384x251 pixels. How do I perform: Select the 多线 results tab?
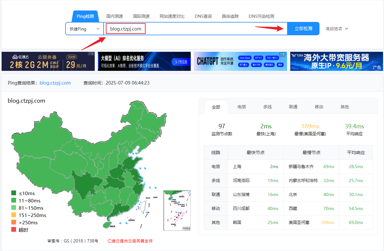point(267,107)
